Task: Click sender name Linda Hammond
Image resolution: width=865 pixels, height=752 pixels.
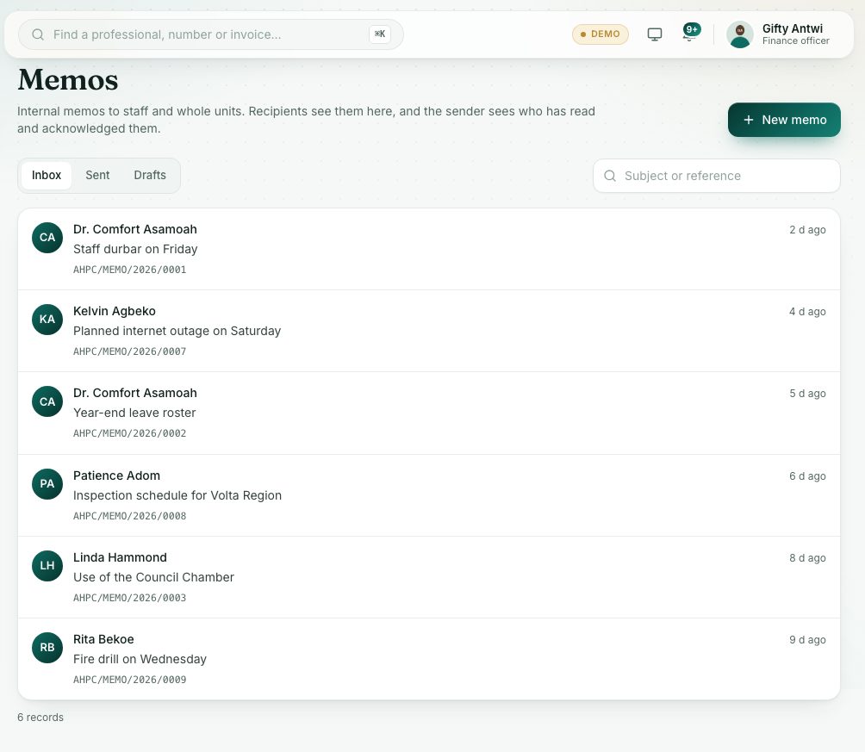Action: [x=120, y=557]
